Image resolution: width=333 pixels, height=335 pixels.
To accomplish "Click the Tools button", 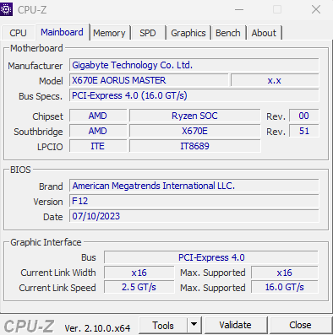I will click(x=163, y=325).
